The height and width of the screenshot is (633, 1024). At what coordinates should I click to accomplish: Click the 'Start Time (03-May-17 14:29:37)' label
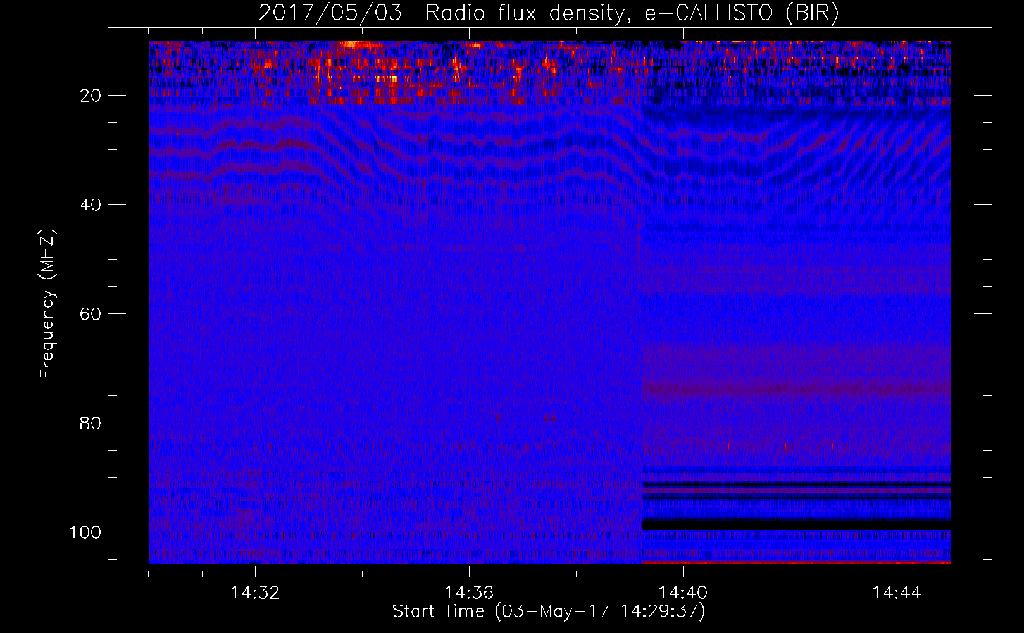548,611
